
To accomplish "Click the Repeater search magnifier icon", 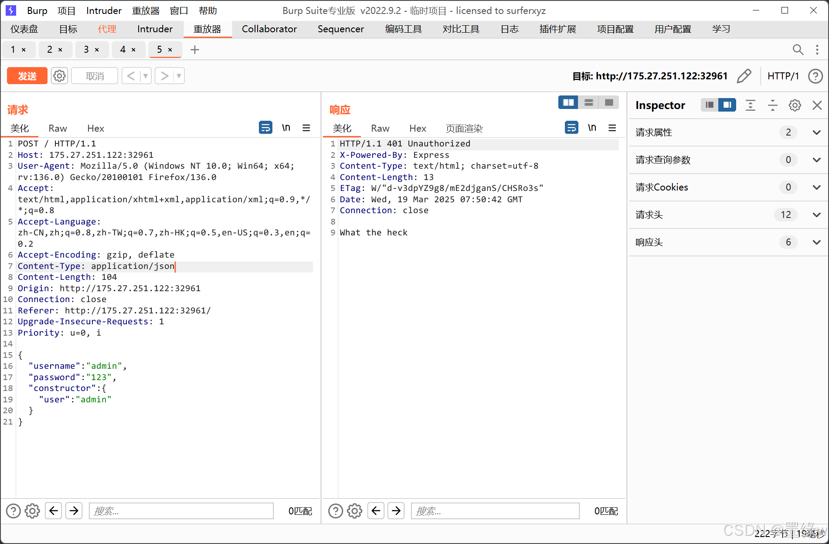I will tap(798, 50).
